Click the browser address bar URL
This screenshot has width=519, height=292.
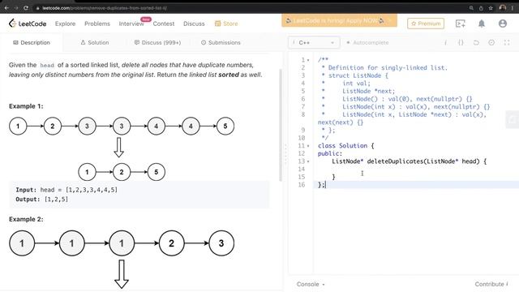tap(105, 8)
